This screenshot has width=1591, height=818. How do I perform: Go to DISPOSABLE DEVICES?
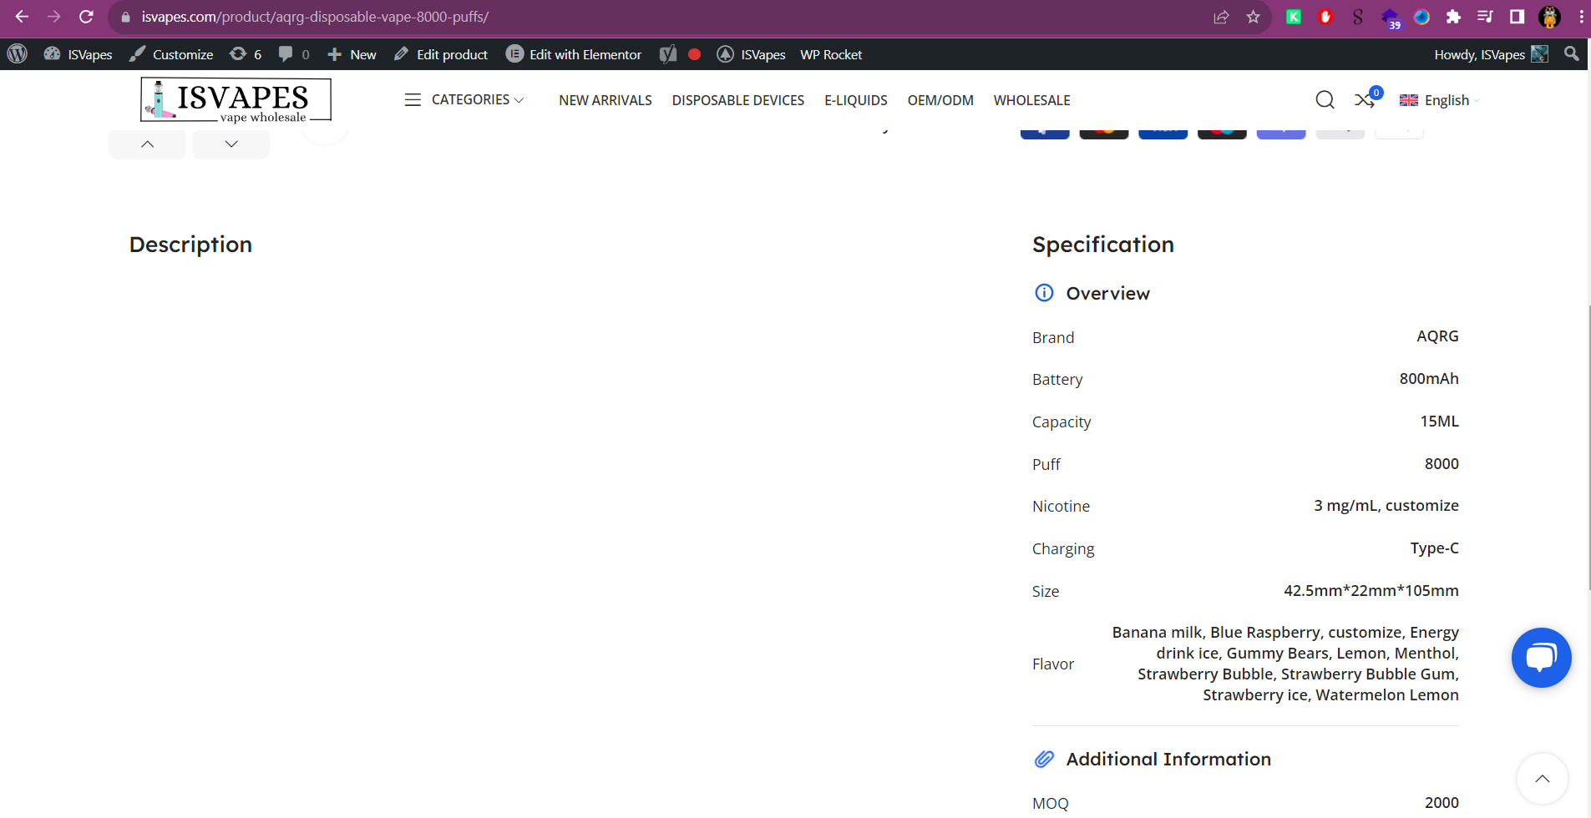(x=738, y=100)
